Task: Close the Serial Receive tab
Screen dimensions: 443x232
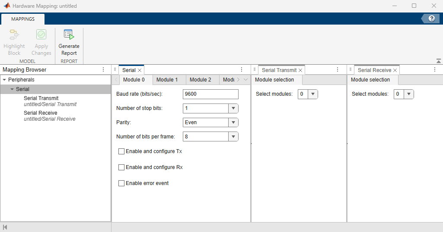Action: point(395,70)
